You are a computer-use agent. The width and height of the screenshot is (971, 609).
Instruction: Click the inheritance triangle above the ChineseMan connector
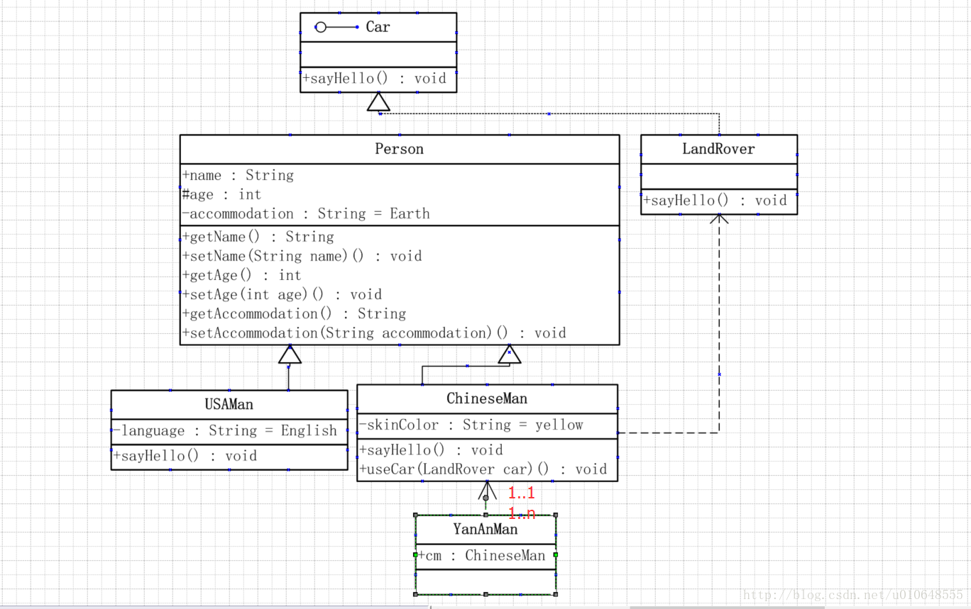(x=509, y=354)
